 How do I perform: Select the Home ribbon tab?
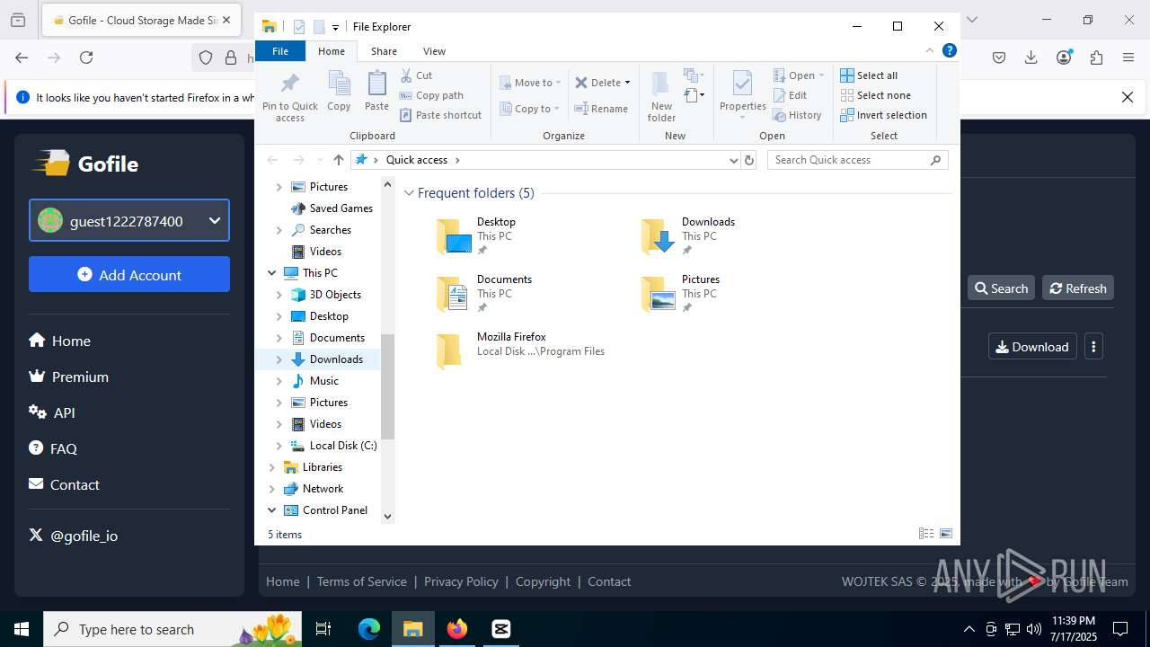(x=332, y=51)
